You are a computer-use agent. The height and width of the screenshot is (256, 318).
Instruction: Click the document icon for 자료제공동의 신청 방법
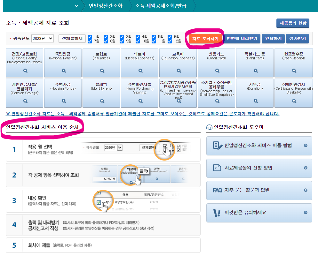(x=217, y=168)
